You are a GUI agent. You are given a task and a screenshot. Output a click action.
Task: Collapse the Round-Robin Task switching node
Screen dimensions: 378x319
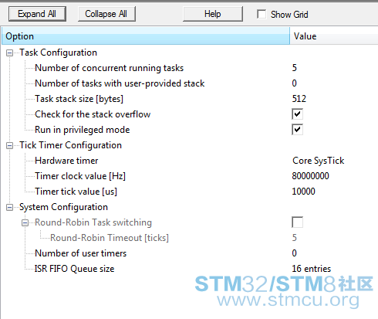tap(25, 223)
